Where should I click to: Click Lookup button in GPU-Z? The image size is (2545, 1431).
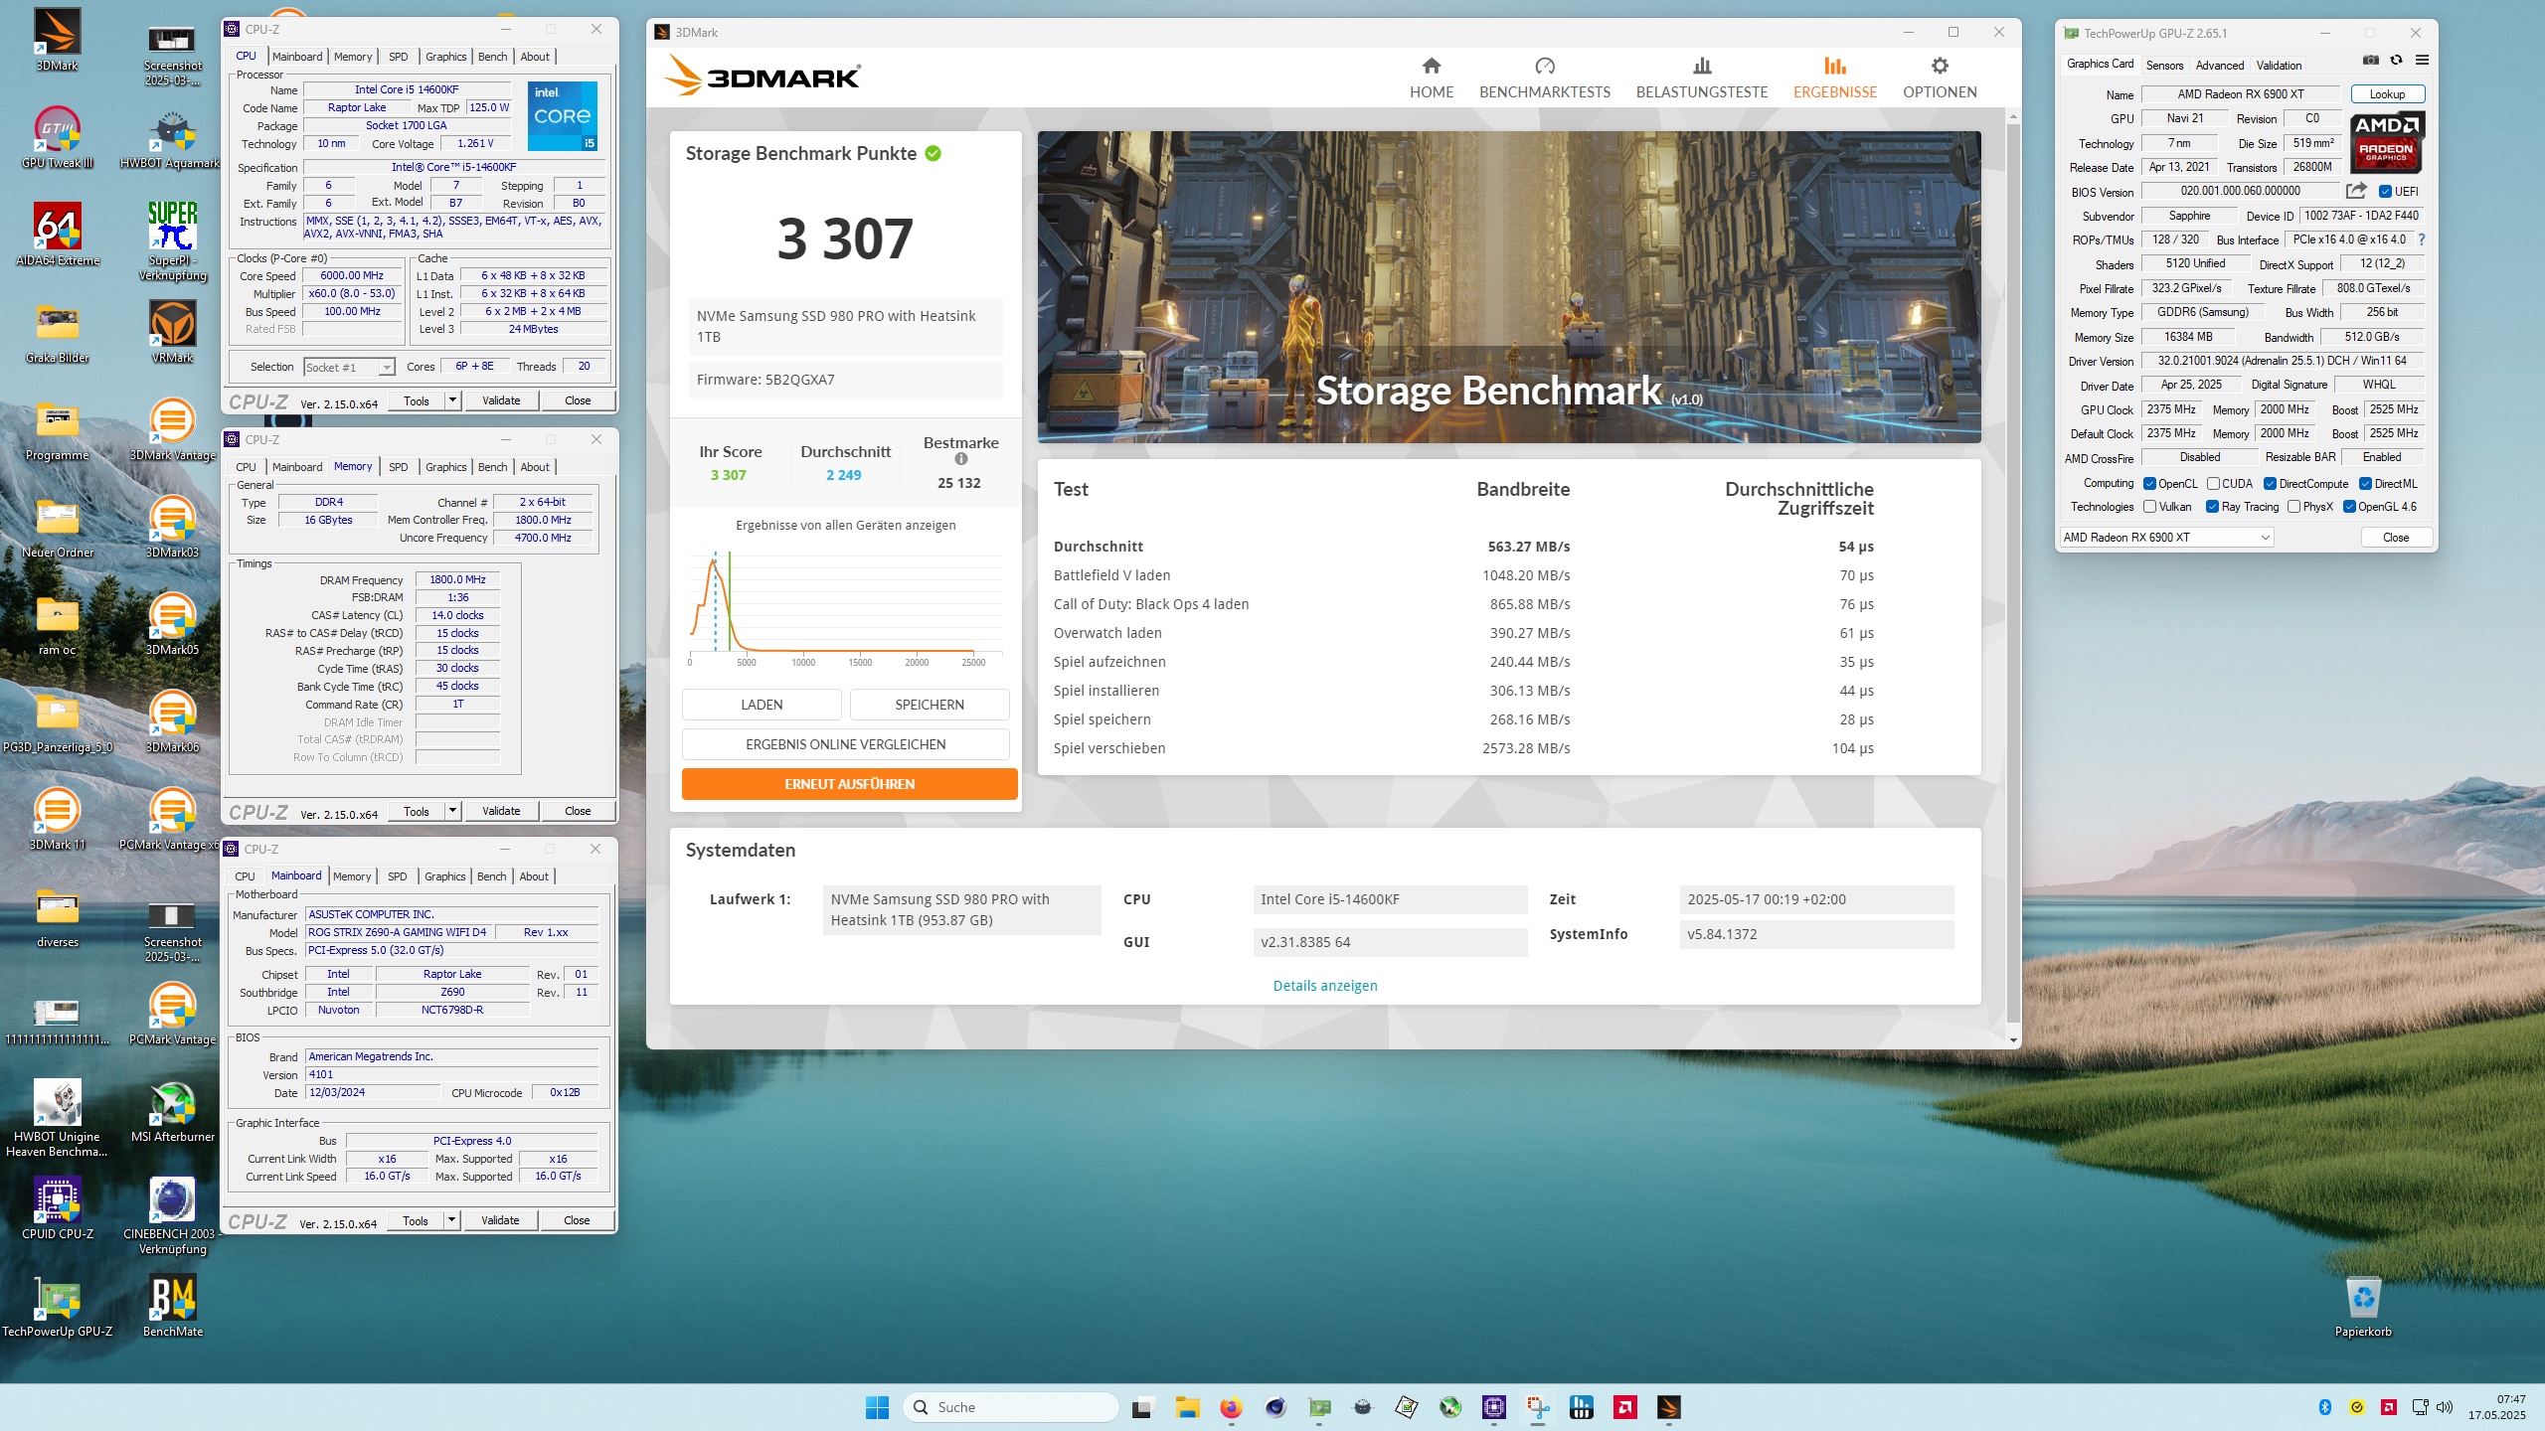coord(2387,94)
